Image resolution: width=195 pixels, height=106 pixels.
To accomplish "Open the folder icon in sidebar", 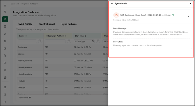I will click(5, 63).
